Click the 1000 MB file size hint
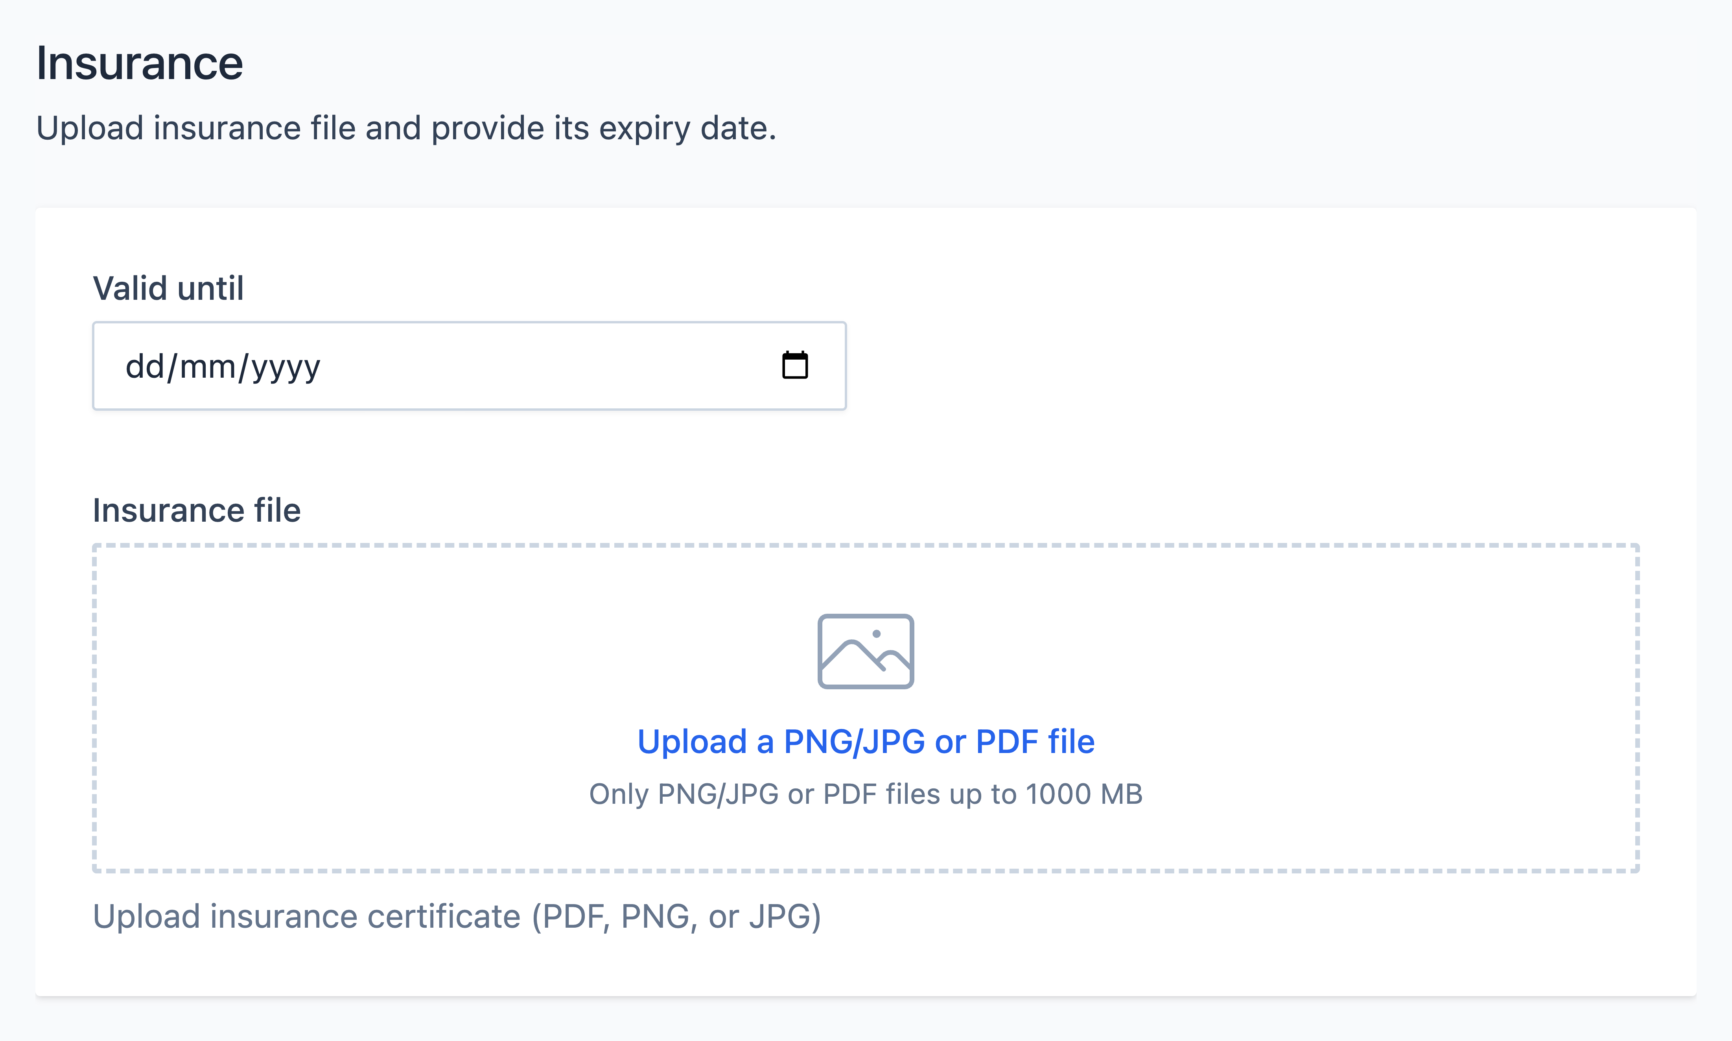1732x1041 pixels. [1084, 794]
